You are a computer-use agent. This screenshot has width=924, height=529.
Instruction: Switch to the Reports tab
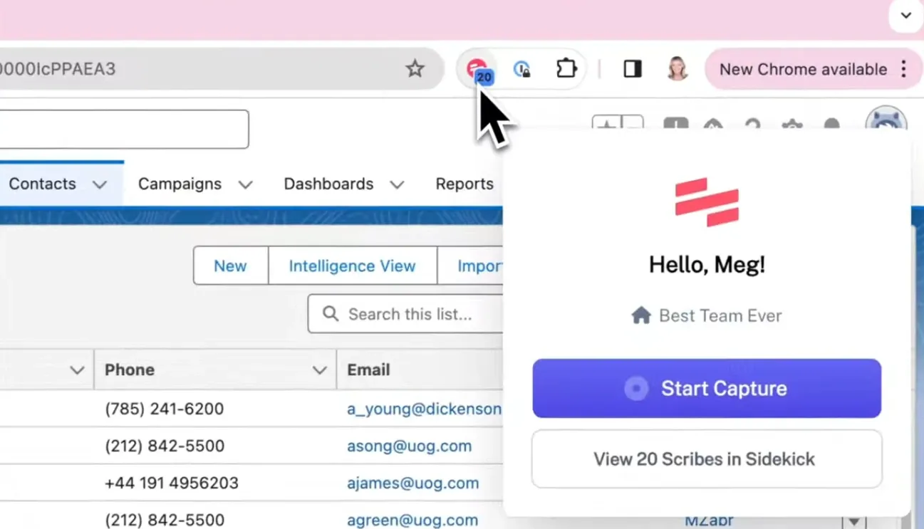(x=464, y=184)
